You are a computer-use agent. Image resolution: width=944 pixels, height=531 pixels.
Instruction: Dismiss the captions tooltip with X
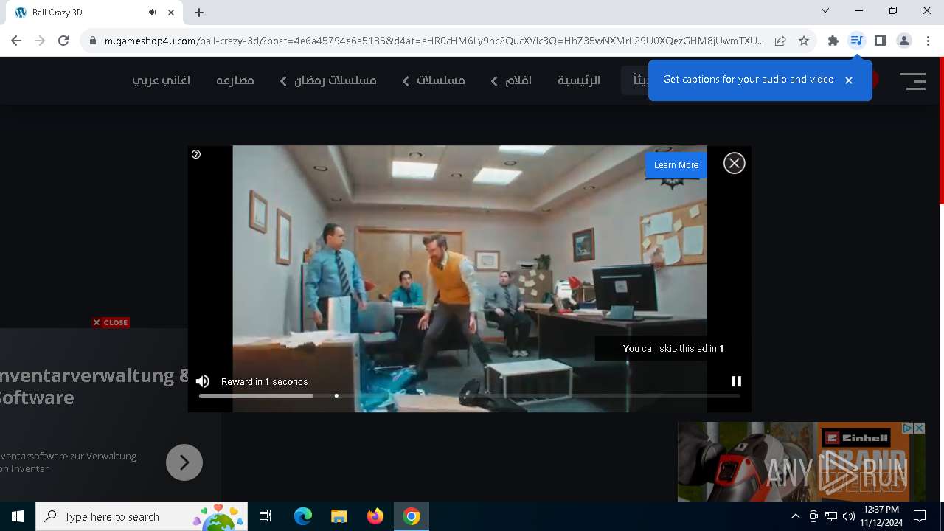click(849, 80)
